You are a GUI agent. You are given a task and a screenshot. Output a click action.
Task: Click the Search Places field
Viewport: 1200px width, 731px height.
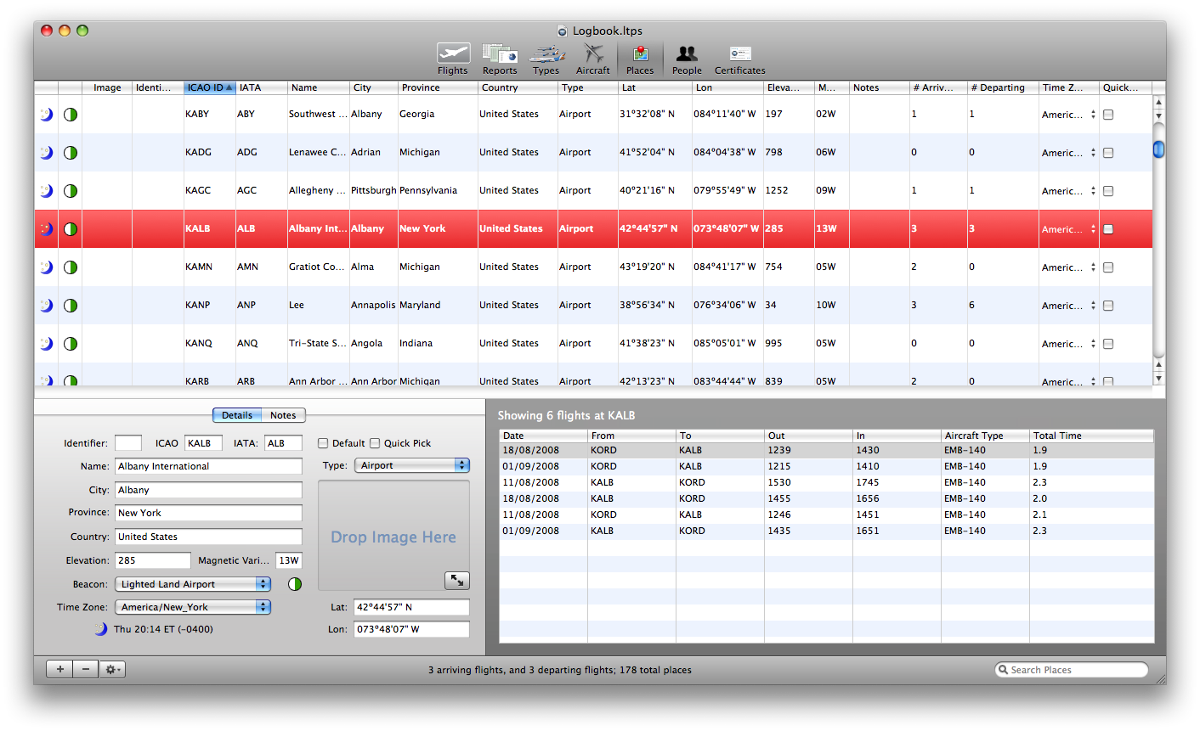click(1072, 670)
